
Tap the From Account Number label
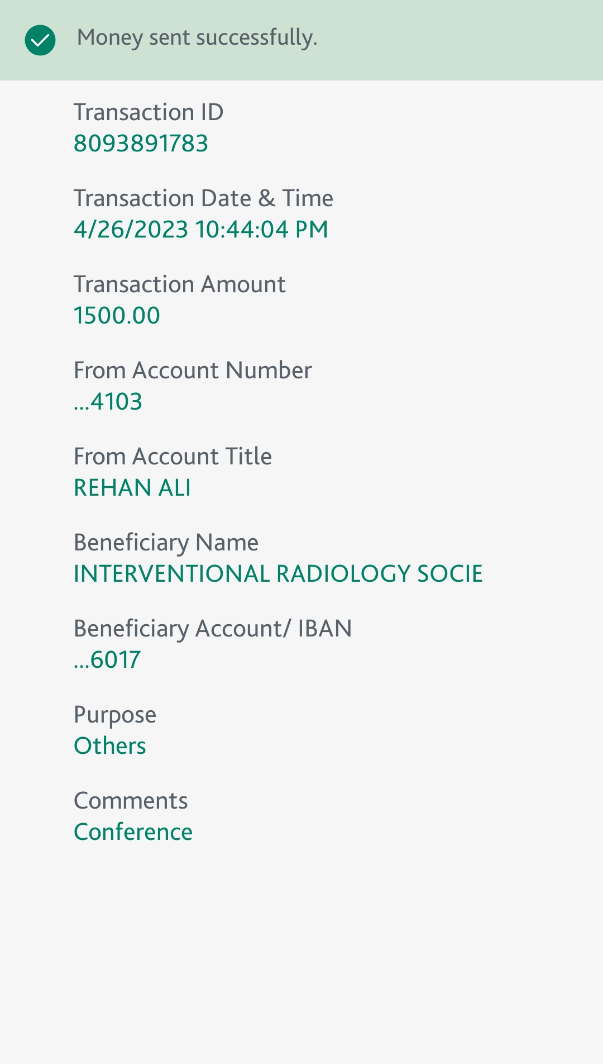click(193, 370)
